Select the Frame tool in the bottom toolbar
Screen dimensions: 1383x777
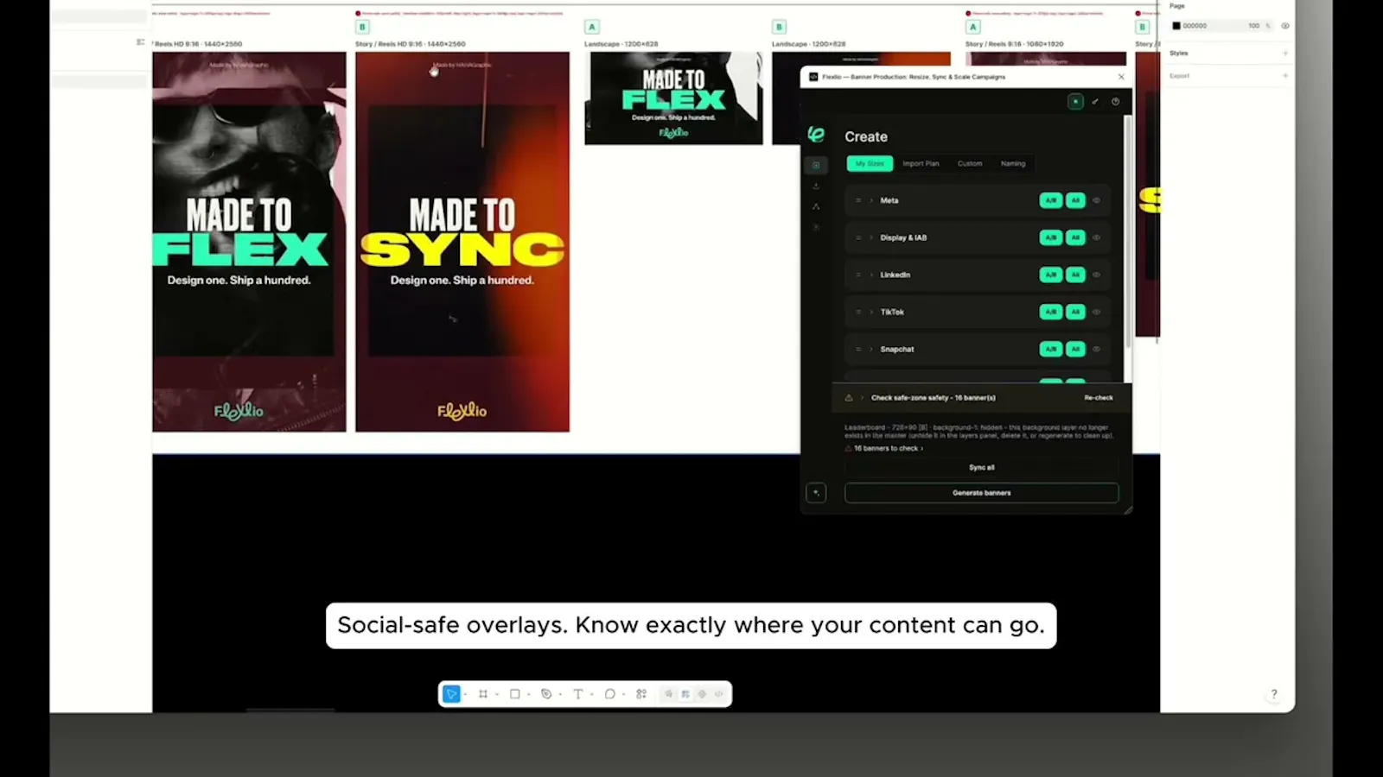pos(483,694)
